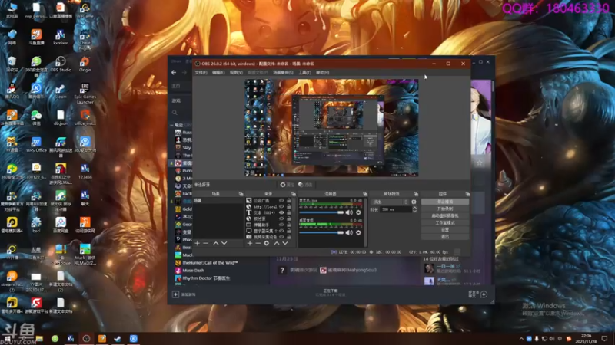Click 开始录制 button in controls

pos(445,209)
